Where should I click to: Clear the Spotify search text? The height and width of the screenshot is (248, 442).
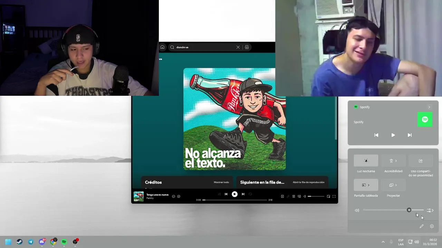point(238,47)
